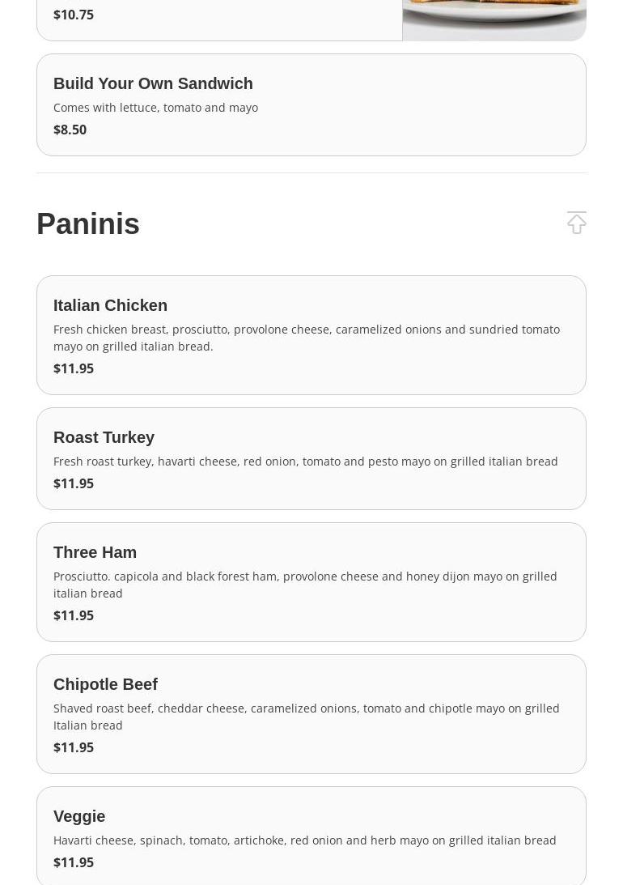
Task: Click the Roast Turkey description text
Action: coord(305,462)
